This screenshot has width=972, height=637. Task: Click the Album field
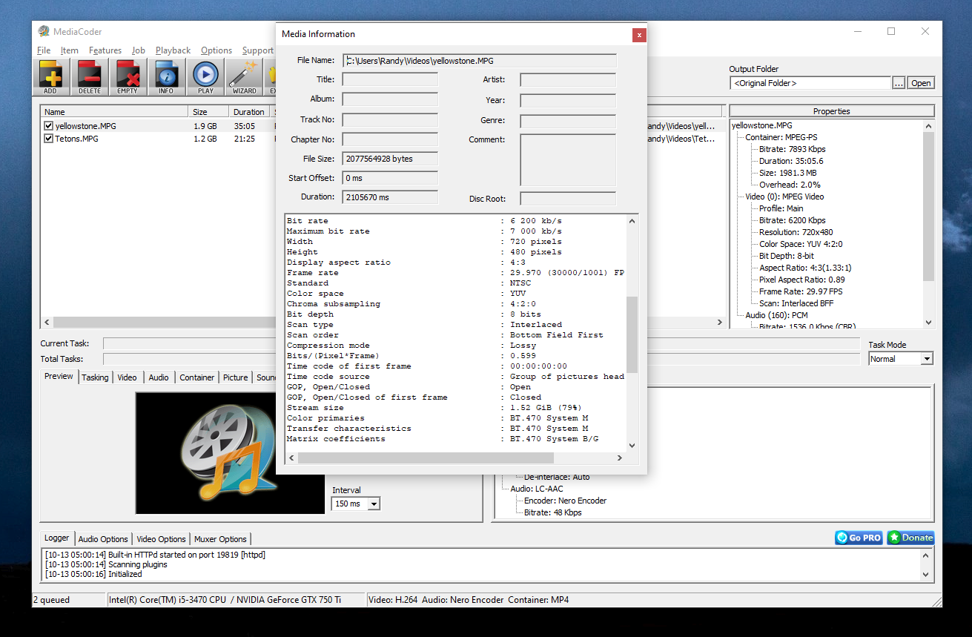click(390, 99)
